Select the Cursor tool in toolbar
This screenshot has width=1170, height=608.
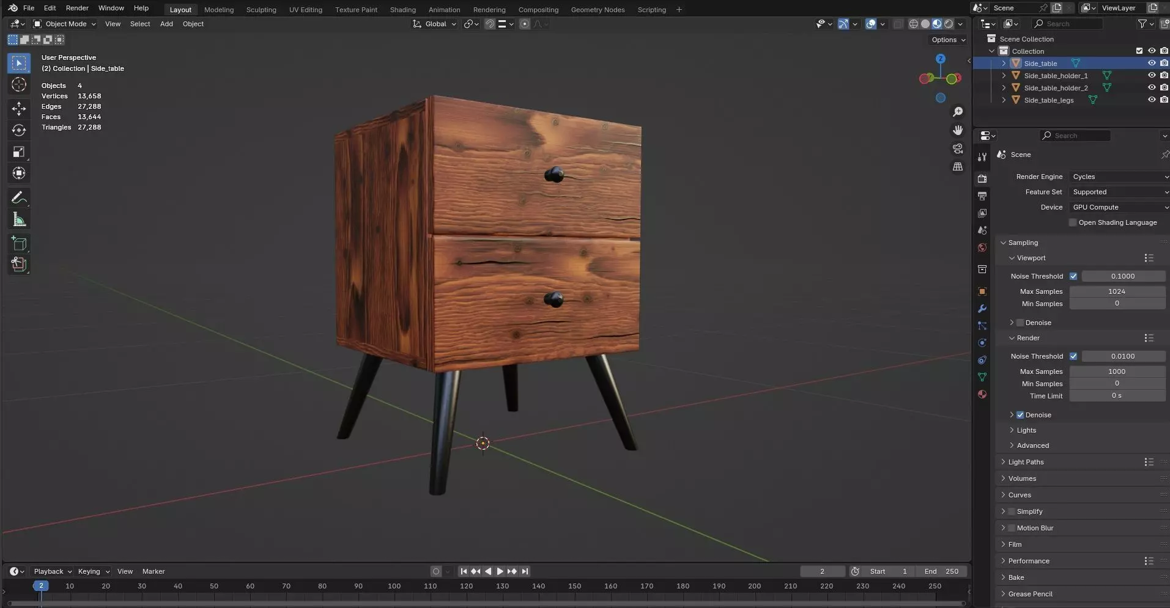click(19, 84)
